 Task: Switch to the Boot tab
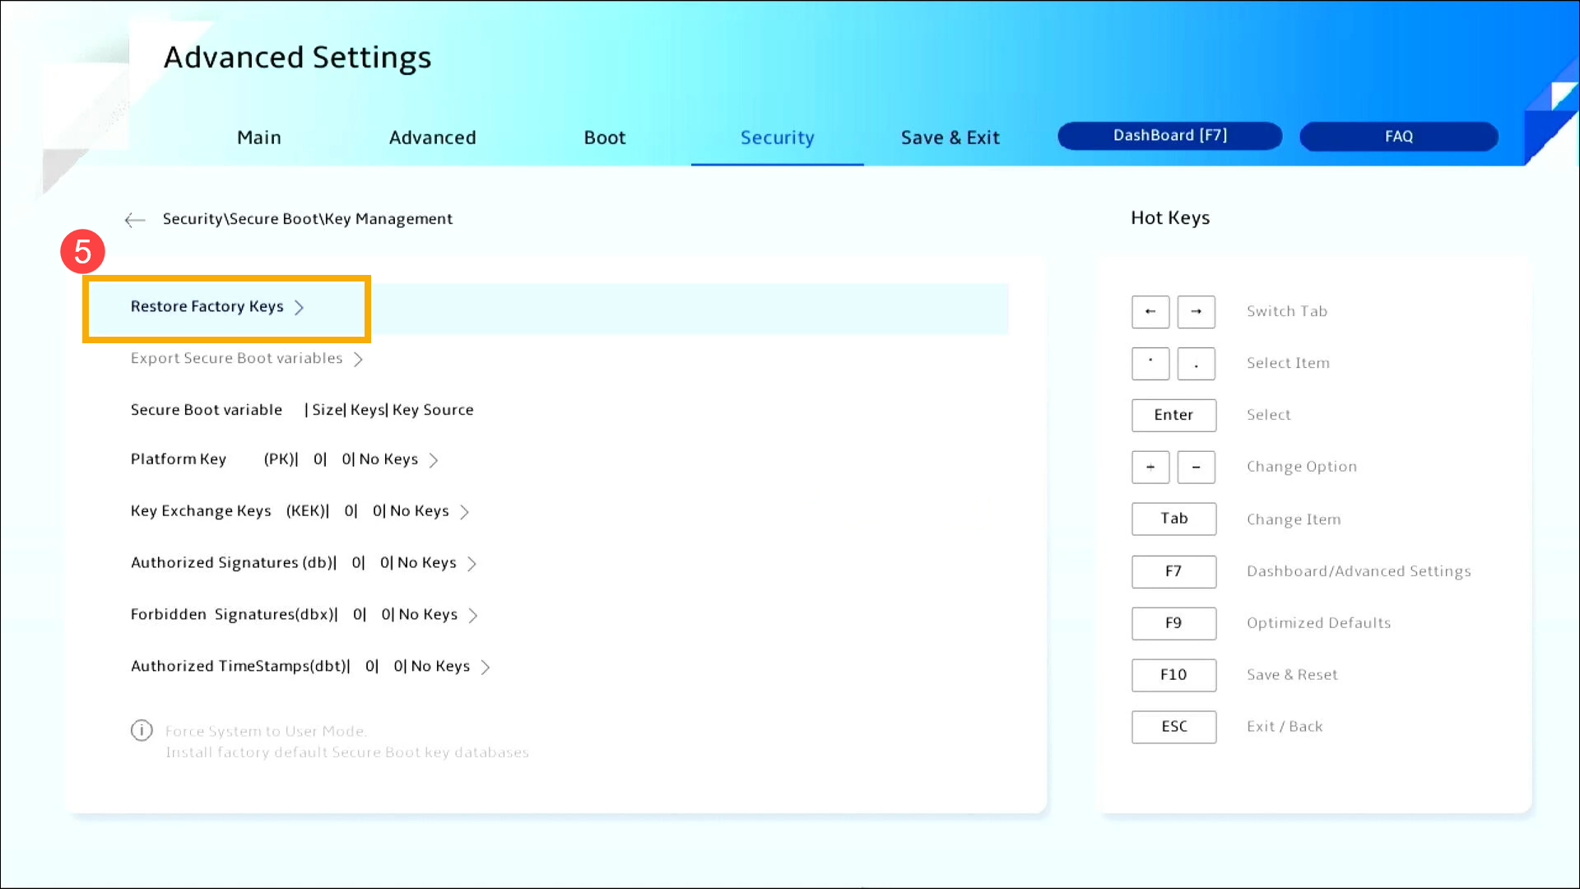[x=604, y=137]
